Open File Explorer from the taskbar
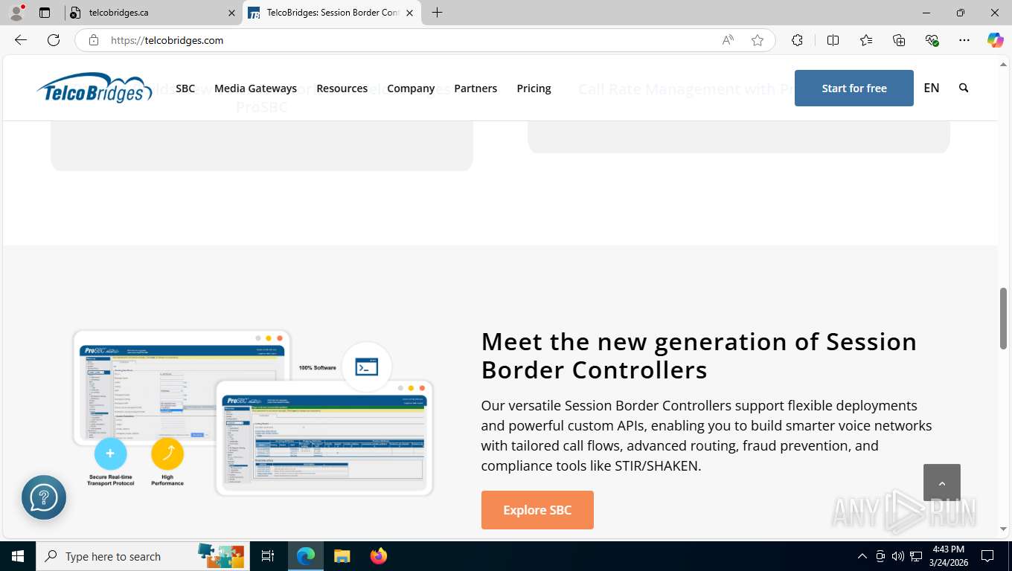The image size is (1012, 571). tap(342, 556)
